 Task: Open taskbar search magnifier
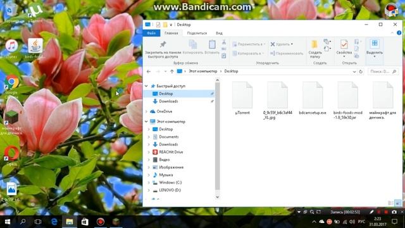(x=23, y=222)
